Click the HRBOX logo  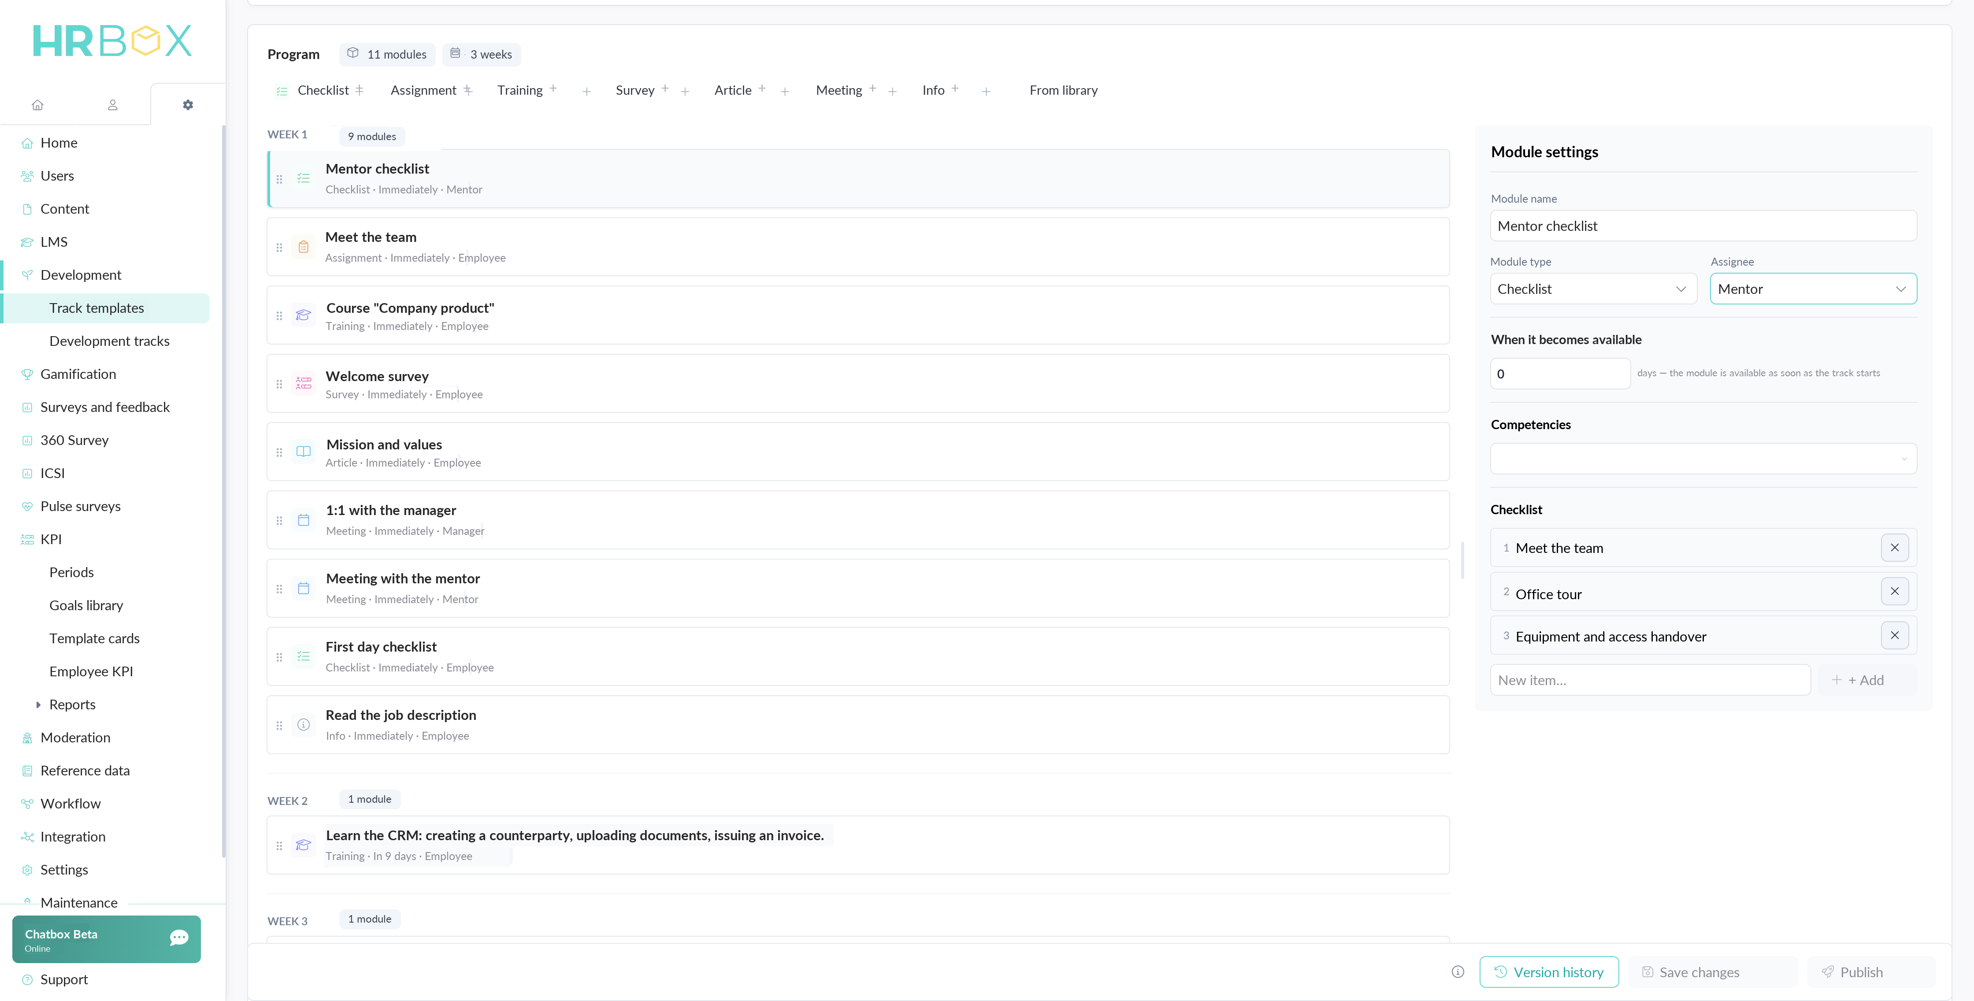[x=112, y=41]
